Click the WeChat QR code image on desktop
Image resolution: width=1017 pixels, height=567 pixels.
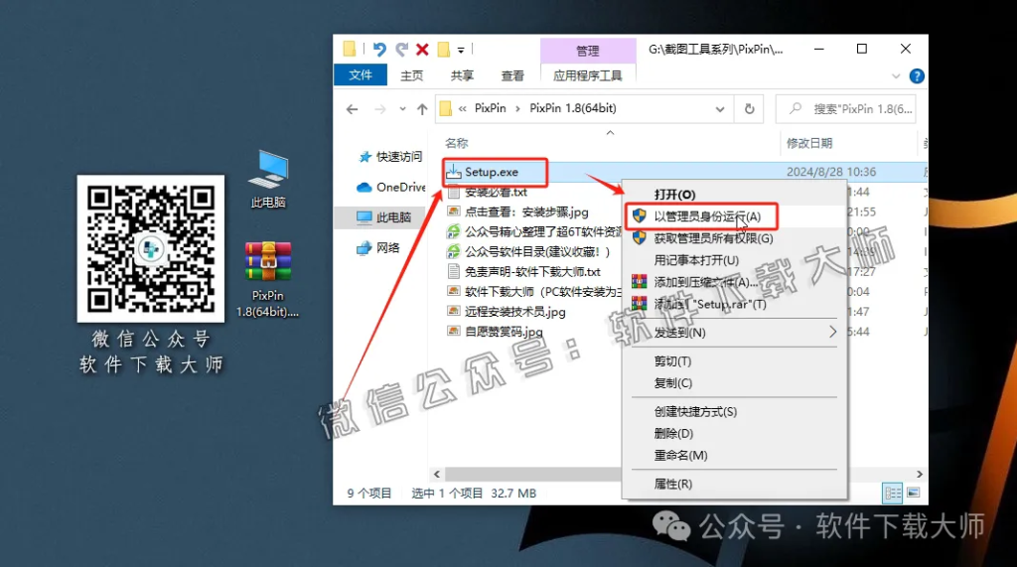151,248
